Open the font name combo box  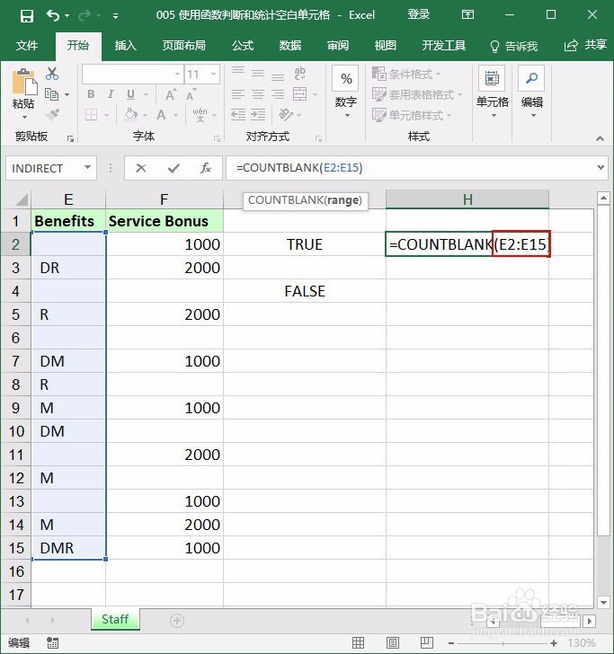(133, 75)
